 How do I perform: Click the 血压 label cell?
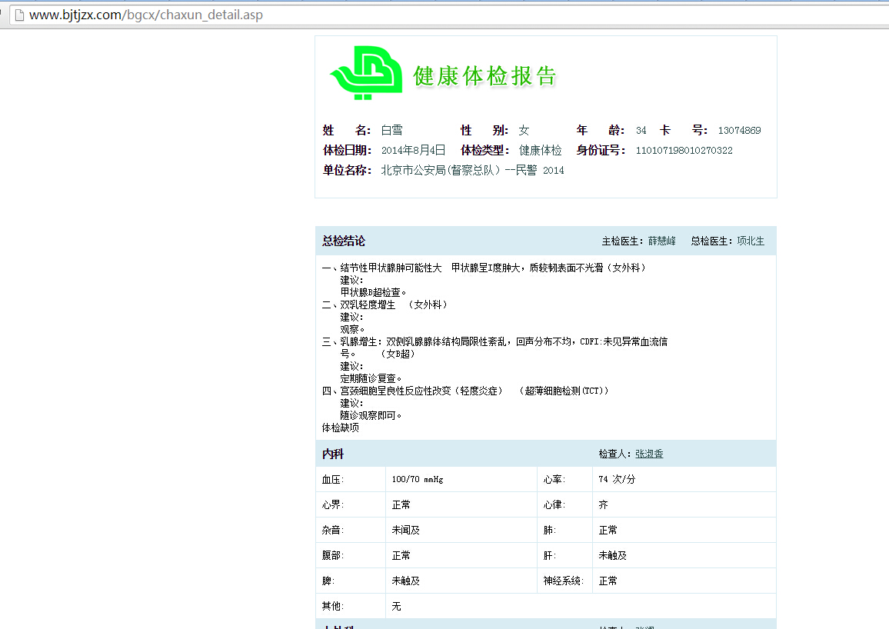(x=351, y=479)
